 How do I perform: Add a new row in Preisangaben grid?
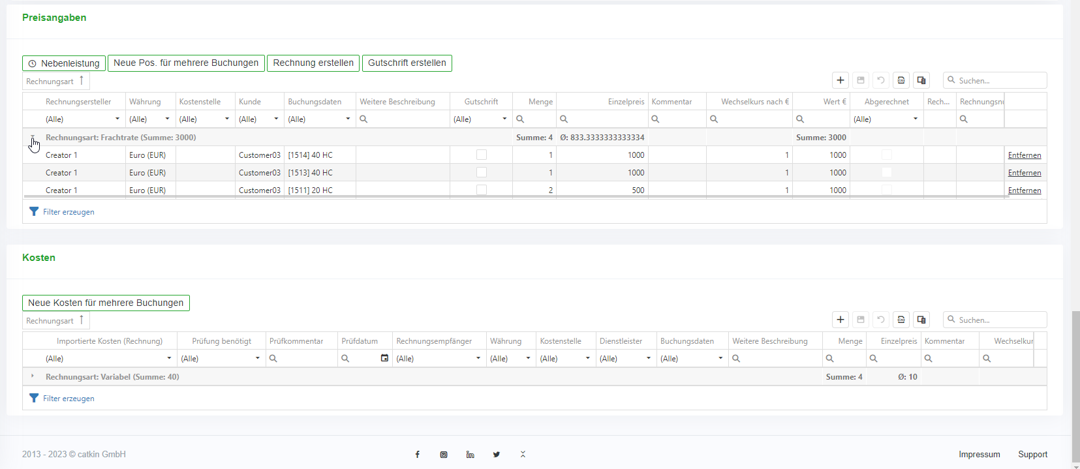point(841,80)
